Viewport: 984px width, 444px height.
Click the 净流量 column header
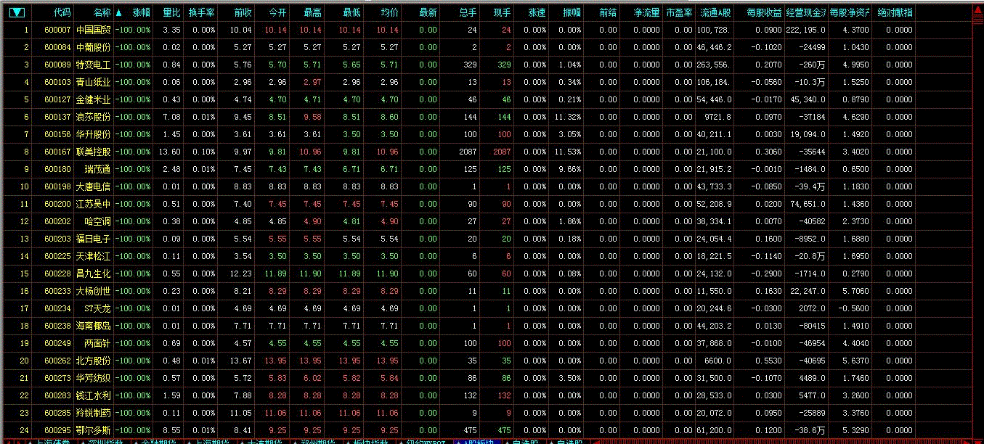click(x=646, y=12)
